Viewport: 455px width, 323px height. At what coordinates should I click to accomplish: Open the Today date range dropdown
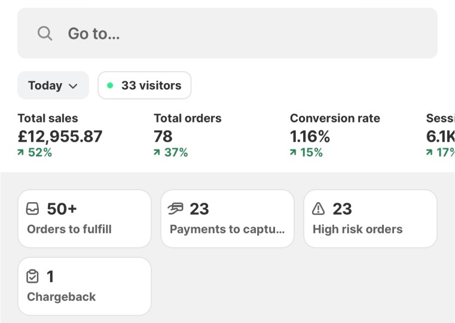(x=53, y=86)
